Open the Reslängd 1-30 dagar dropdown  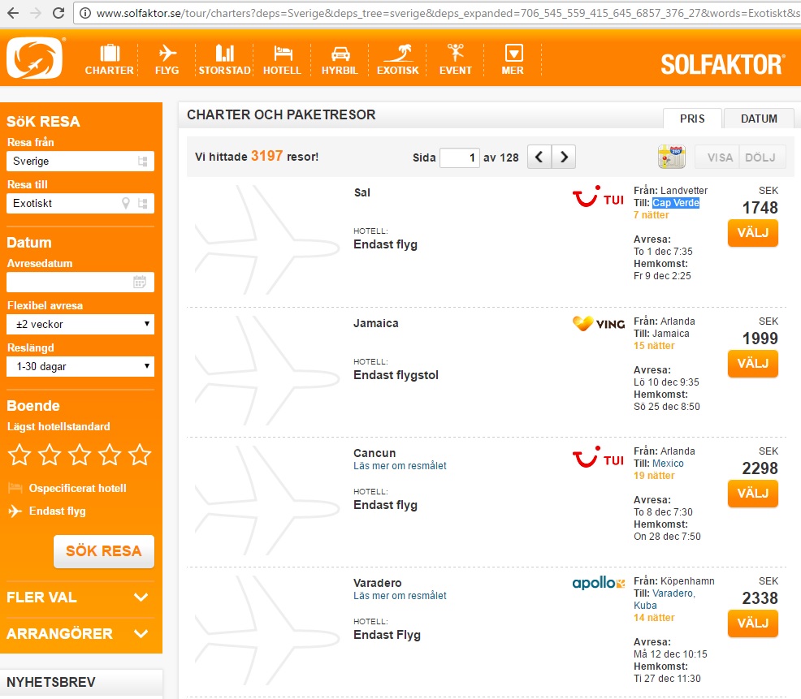pos(80,367)
